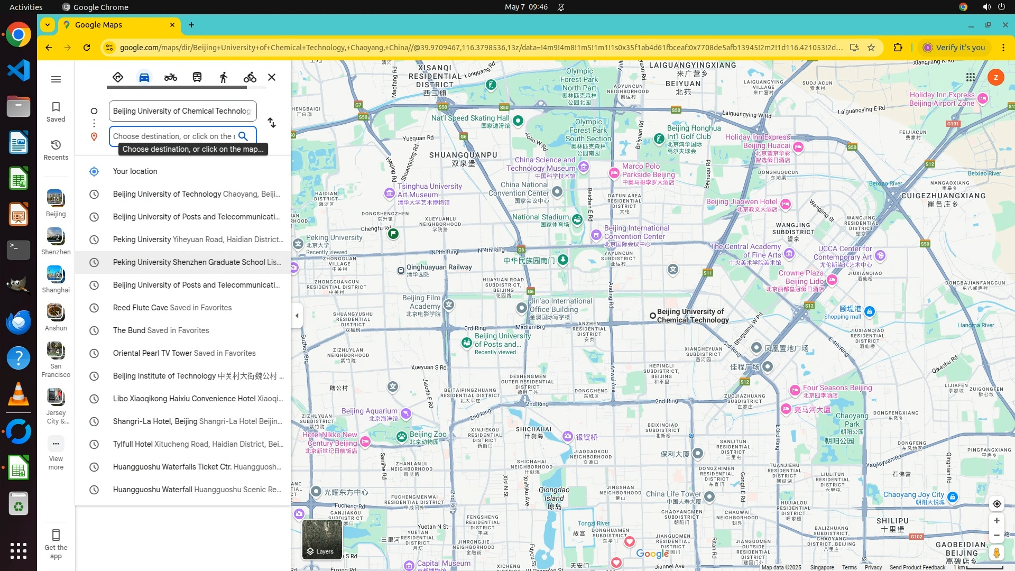This screenshot has height=571, width=1015.
Task: Show your location on map
Action: (x=996, y=504)
